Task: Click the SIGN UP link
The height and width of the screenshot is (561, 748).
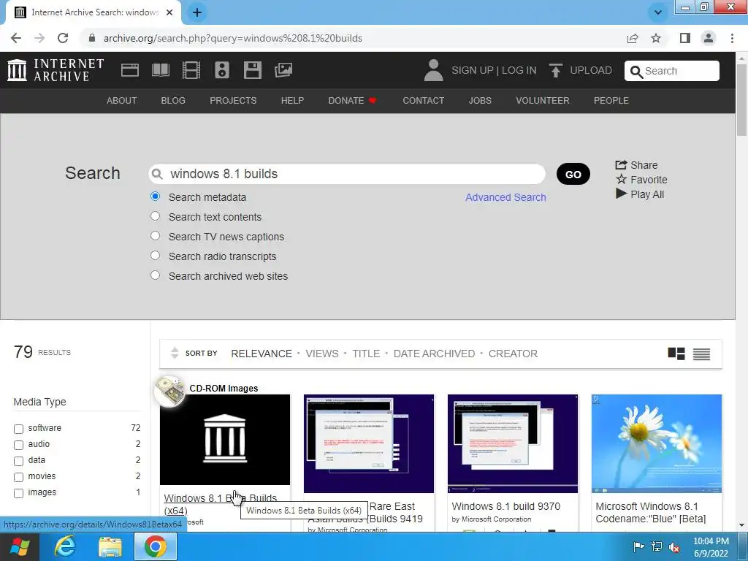Action: click(473, 70)
